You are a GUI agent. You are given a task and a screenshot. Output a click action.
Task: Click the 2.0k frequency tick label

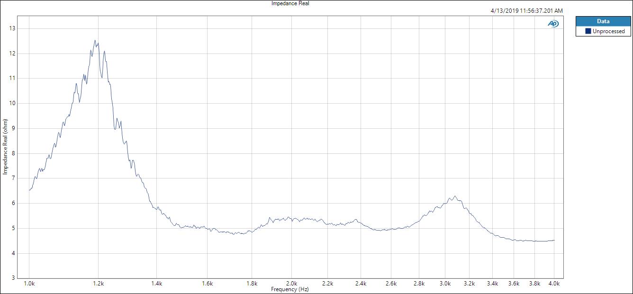tap(292, 284)
